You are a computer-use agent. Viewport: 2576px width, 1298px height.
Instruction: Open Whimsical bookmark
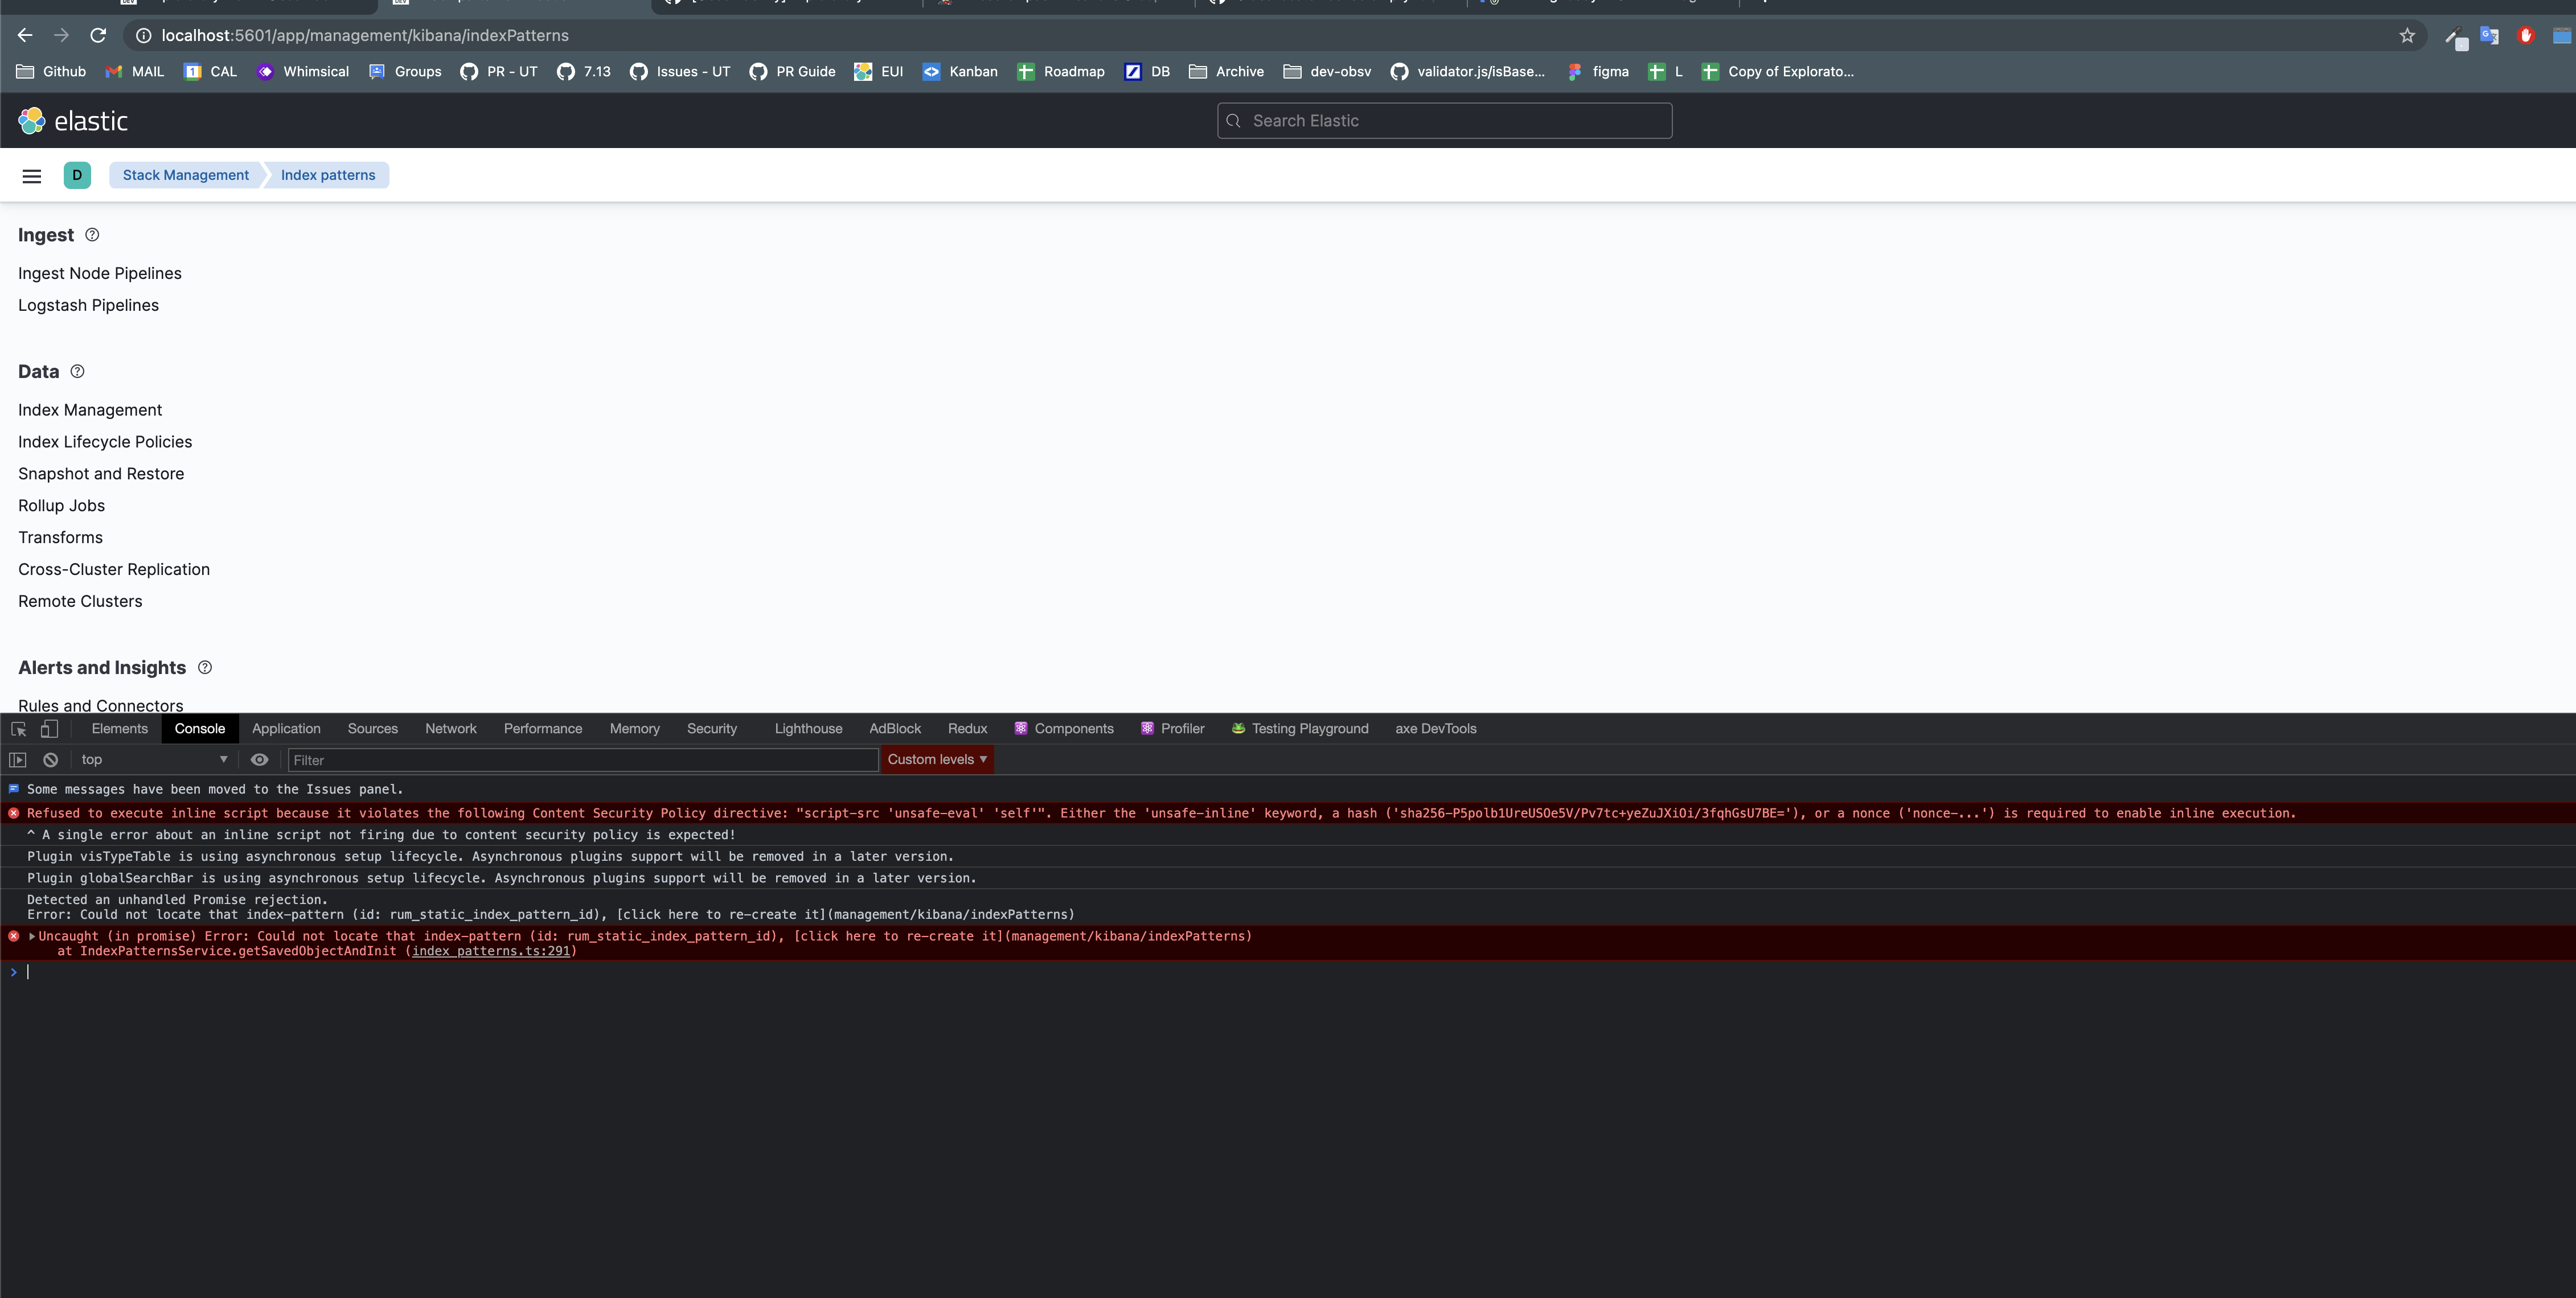tap(303, 71)
